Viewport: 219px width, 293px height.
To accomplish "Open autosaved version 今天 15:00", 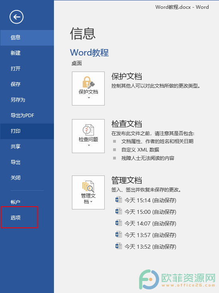I will (x=150, y=212).
